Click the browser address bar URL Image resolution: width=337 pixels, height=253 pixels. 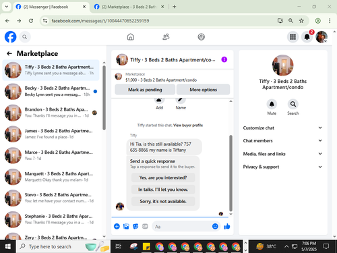[100, 21]
